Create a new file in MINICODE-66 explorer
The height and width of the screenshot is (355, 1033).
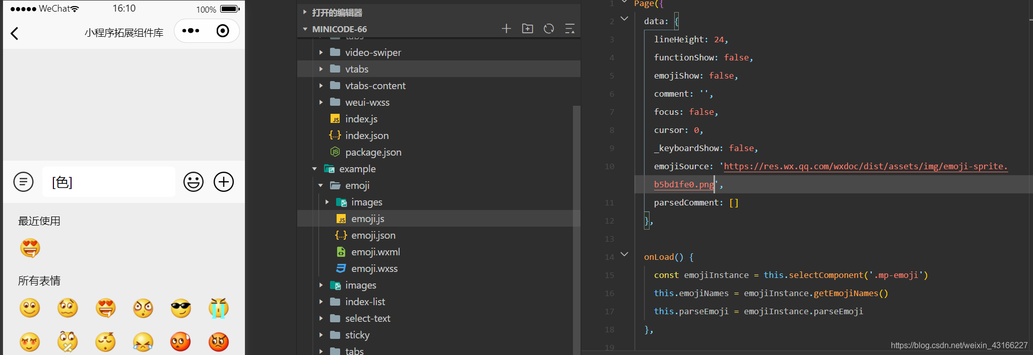[506, 29]
